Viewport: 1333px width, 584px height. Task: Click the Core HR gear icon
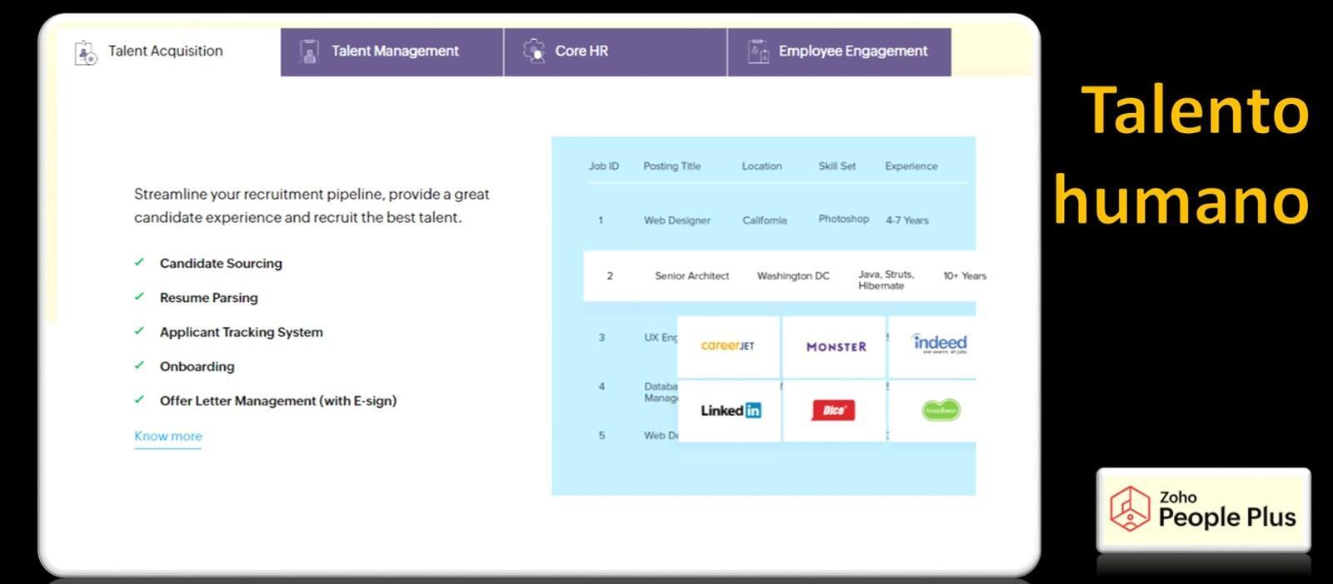pos(533,51)
